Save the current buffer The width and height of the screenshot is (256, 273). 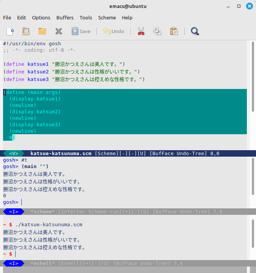(81, 31)
